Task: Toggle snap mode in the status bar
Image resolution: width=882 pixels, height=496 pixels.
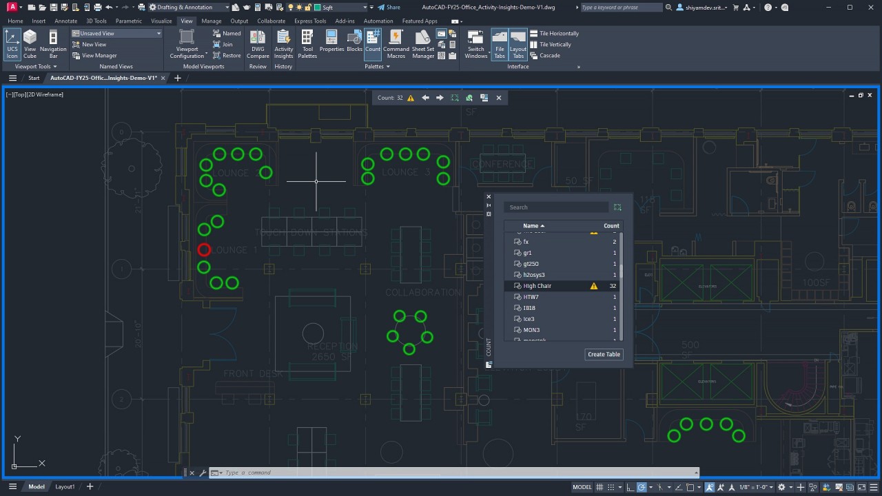Action: click(x=612, y=487)
